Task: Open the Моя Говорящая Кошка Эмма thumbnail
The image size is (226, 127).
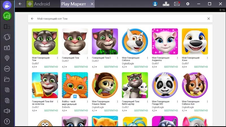Action: 105,85
